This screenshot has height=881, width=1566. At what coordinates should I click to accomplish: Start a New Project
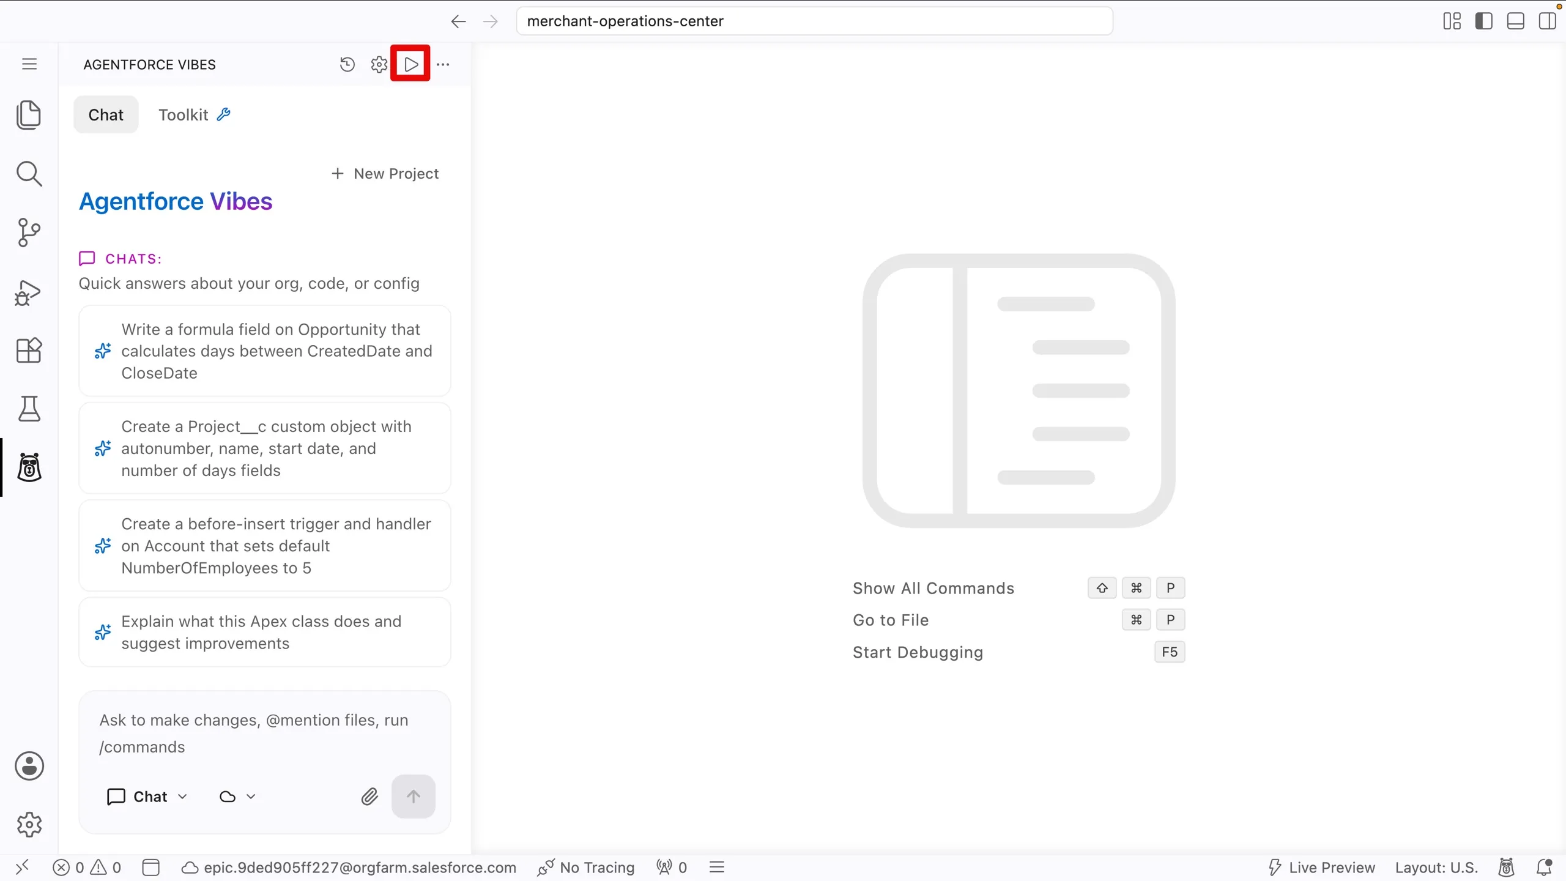click(x=385, y=174)
